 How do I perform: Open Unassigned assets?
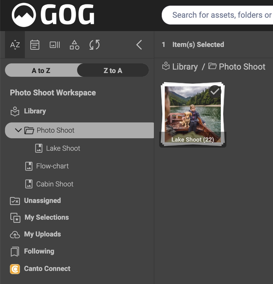(42, 200)
